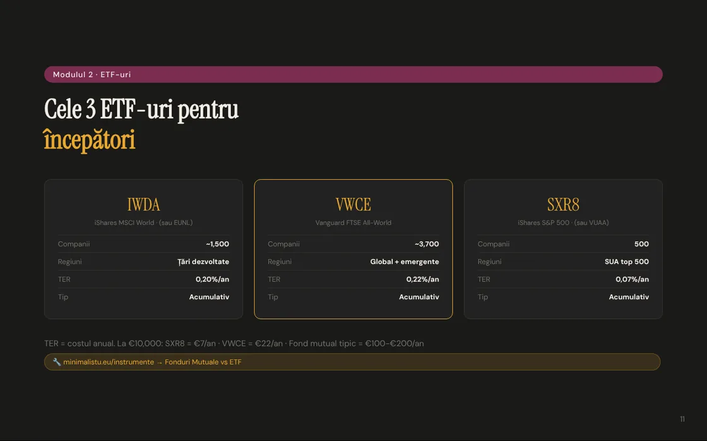Select the SXR8 card heading
707x441 pixels.
[x=563, y=205]
